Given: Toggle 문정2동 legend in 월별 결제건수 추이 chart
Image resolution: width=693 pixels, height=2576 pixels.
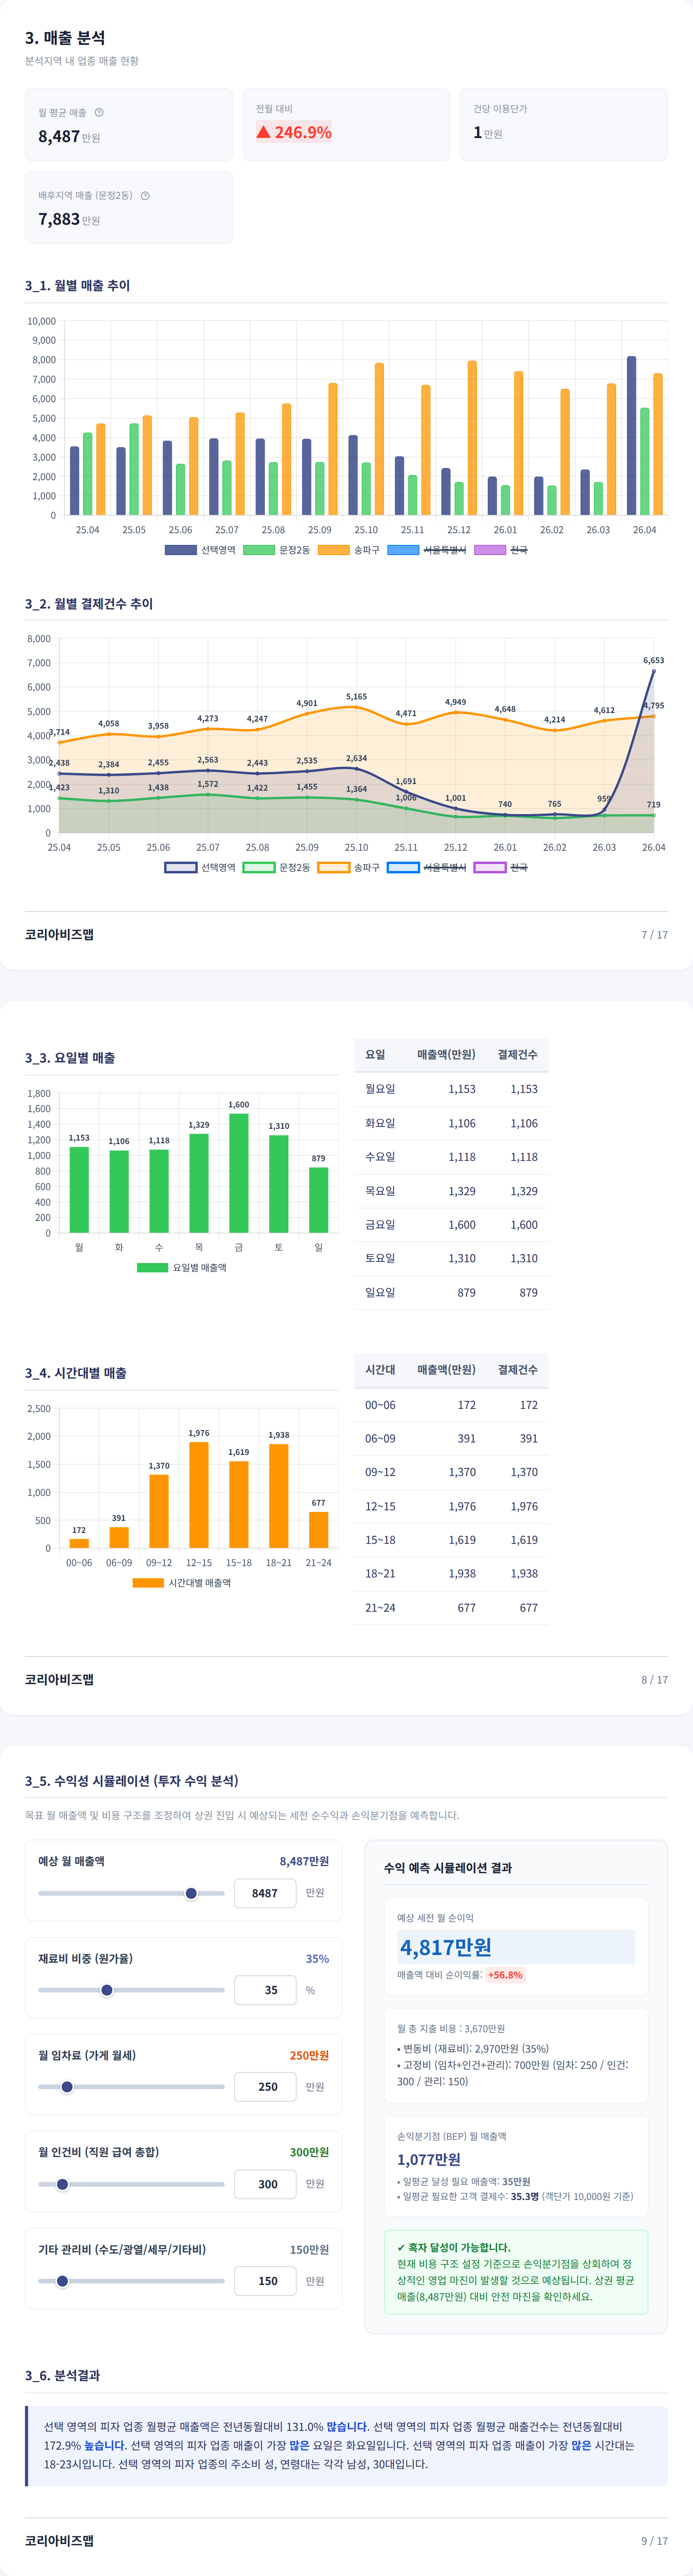Looking at the screenshot, I should pos(277,867).
